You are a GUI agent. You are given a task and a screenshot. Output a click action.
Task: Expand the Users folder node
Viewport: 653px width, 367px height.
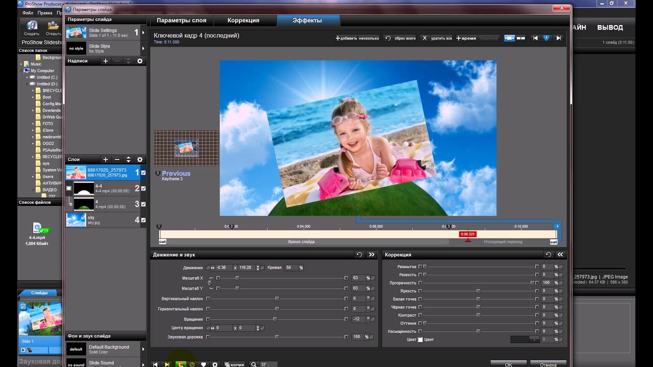(33, 176)
